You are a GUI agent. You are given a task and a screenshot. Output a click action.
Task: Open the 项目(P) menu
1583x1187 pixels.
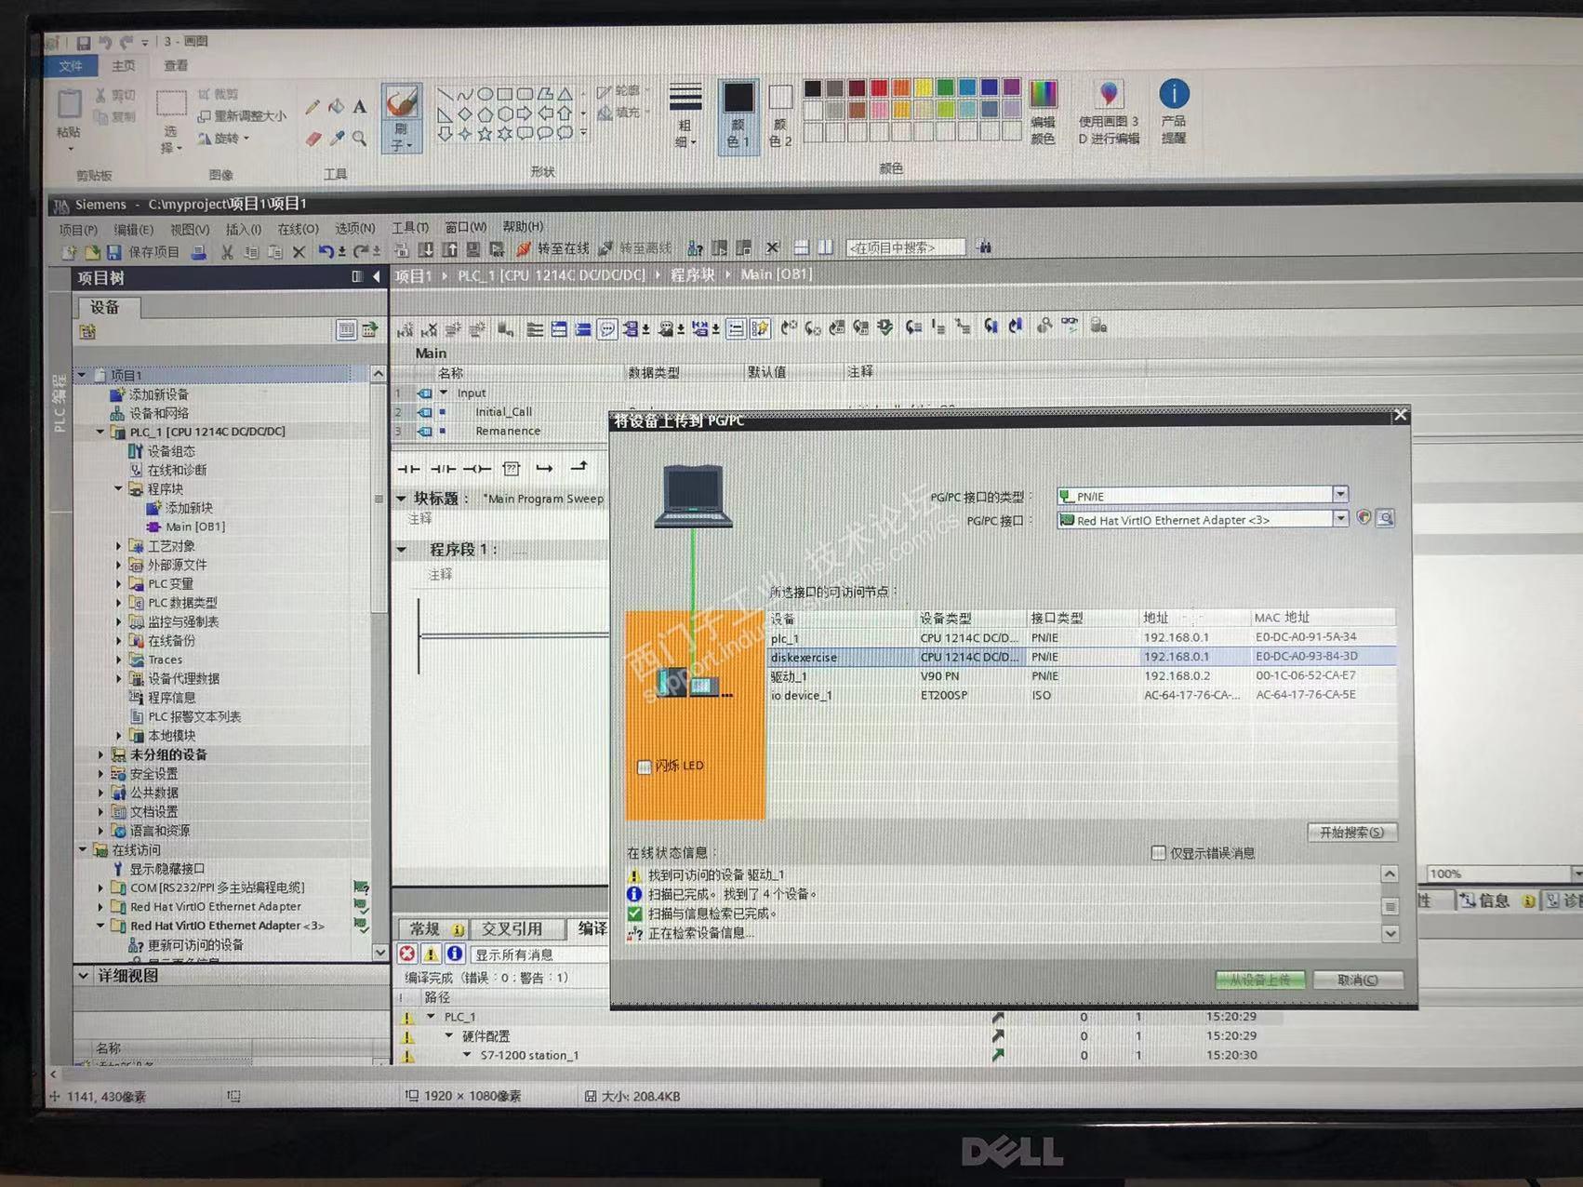78,230
